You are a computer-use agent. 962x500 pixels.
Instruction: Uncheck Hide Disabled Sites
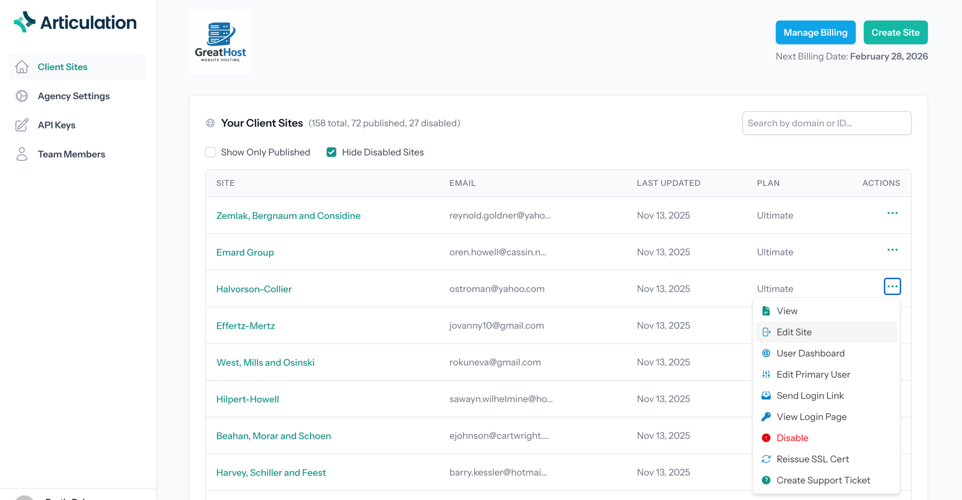[331, 152]
